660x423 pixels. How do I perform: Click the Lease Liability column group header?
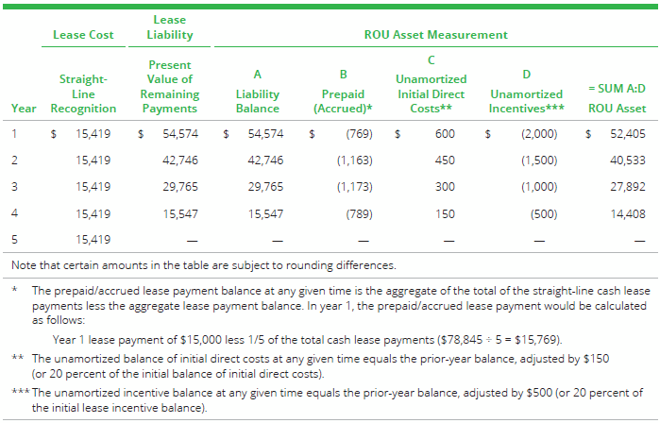[x=170, y=27]
